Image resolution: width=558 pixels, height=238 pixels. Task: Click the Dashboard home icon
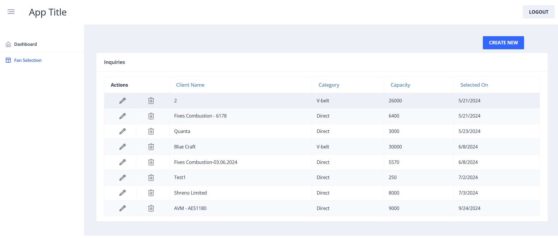pyautogui.click(x=8, y=44)
